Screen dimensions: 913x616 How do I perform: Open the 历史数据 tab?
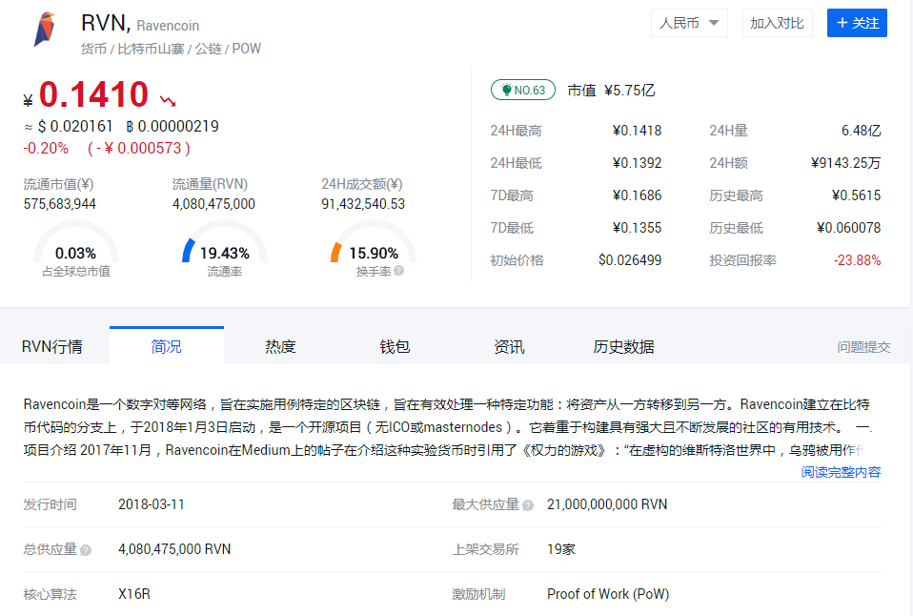click(x=623, y=347)
